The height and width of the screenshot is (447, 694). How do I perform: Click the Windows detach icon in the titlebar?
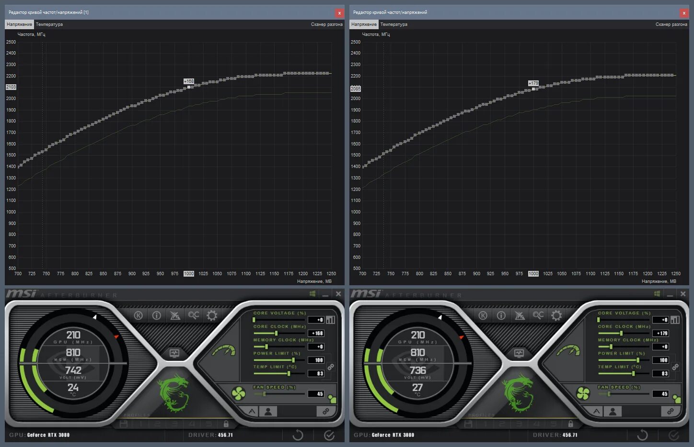pyautogui.click(x=312, y=293)
